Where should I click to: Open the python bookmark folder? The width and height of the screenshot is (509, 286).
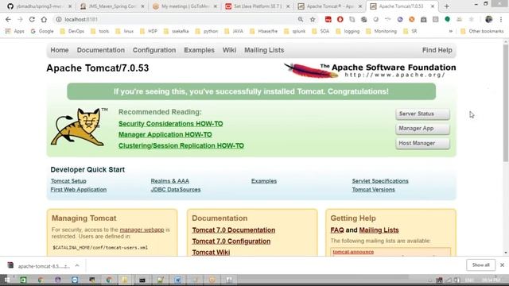pyautogui.click(x=207, y=31)
